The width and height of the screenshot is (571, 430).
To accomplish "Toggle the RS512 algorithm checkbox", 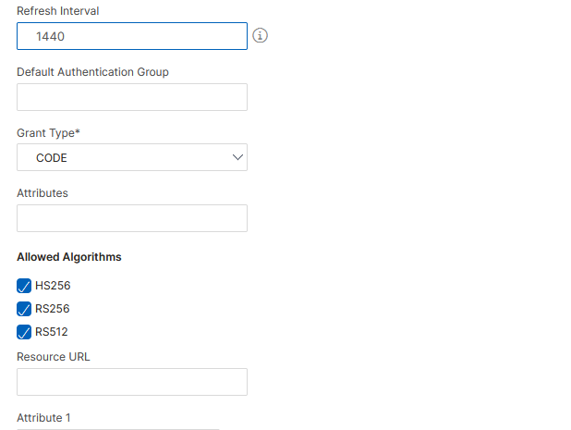I will coord(25,332).
